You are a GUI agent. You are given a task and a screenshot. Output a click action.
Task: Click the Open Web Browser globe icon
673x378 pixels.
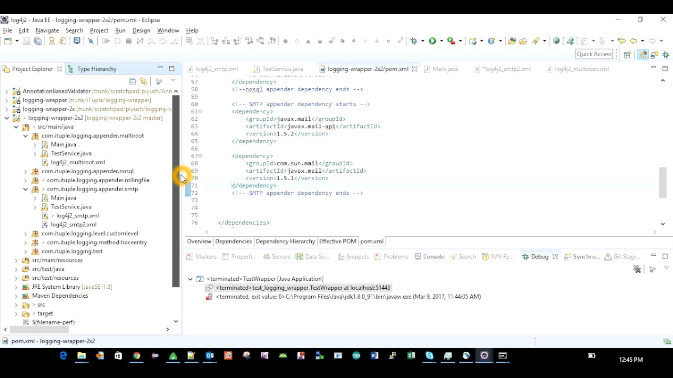pos(556,41)
